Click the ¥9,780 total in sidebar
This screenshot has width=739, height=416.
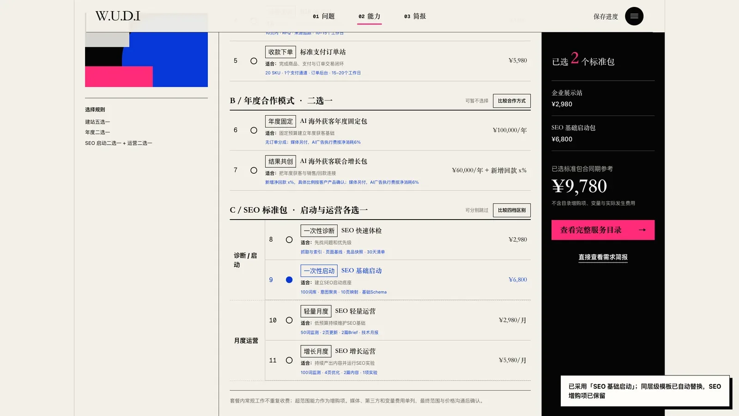579,186
